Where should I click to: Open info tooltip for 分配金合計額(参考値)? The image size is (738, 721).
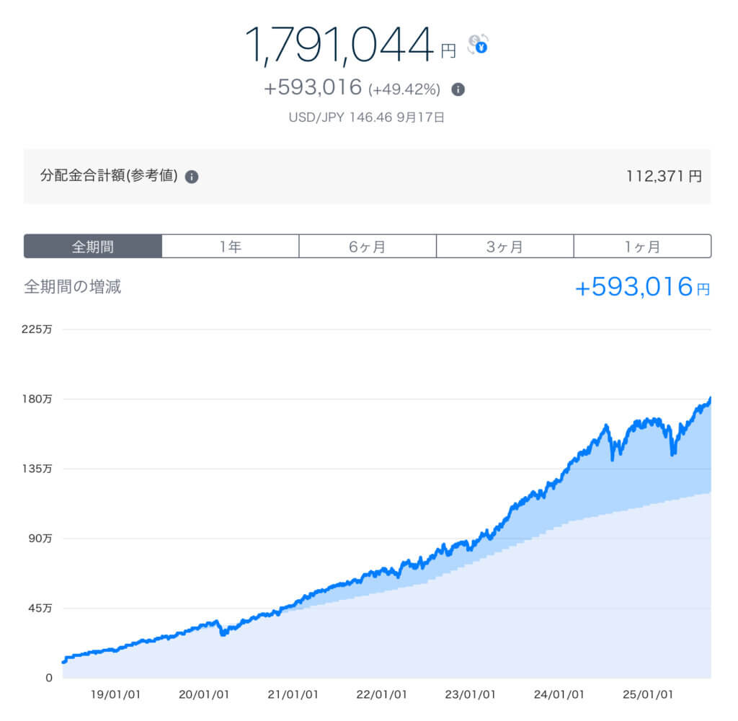coord(192,177)
